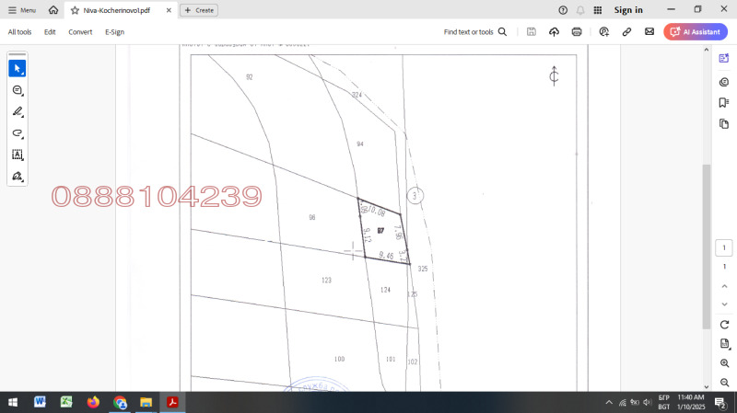This screenshot has width=737, height=413.
Task: Open the Convert menu
Action: [x=80, y=31]
